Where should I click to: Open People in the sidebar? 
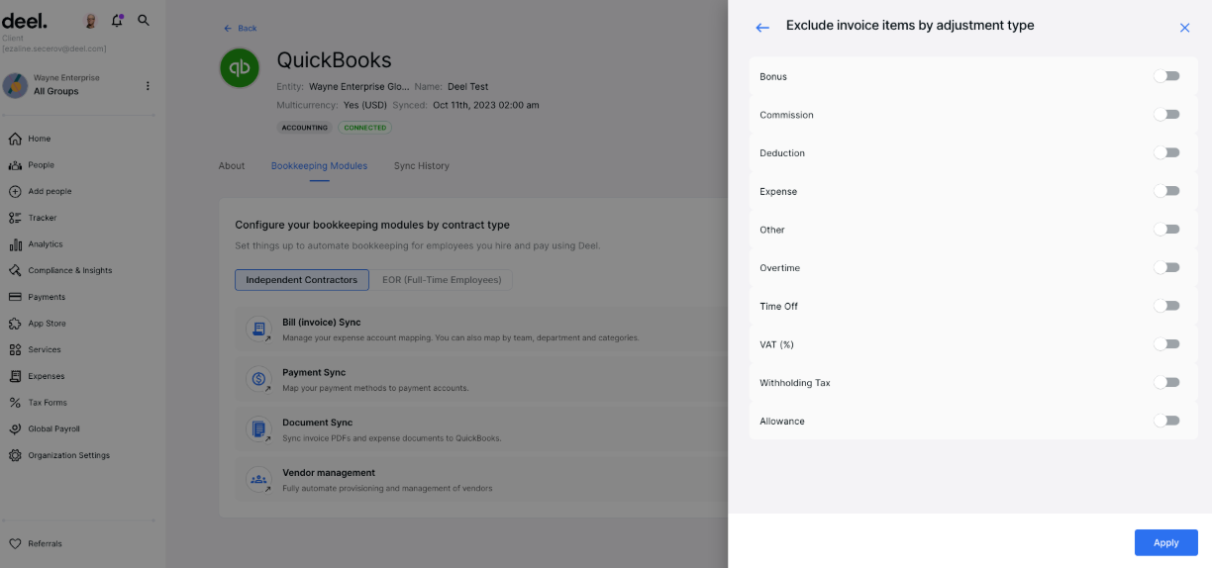(41, 165)
